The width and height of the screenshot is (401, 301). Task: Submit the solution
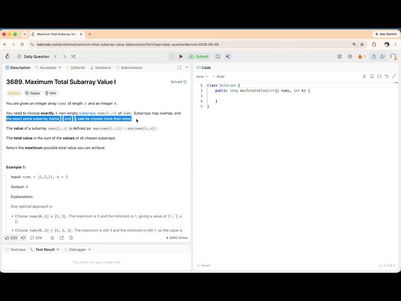(x=199, y=56)
